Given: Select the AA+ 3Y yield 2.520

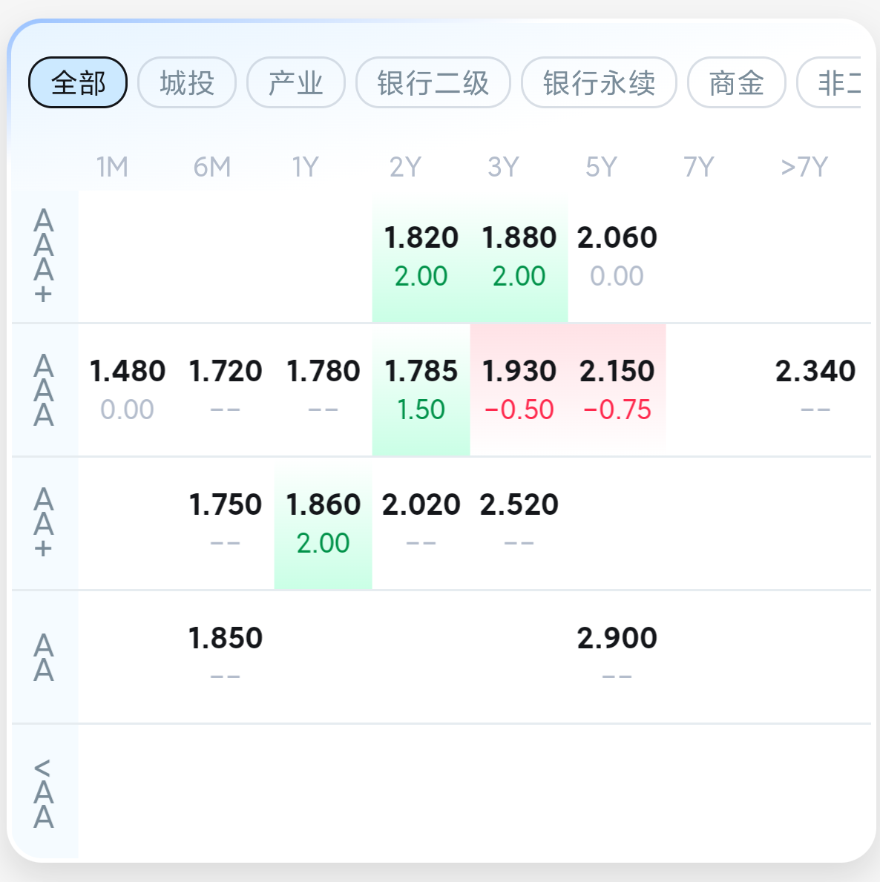Looking at the screenshot, I should 519,523.
